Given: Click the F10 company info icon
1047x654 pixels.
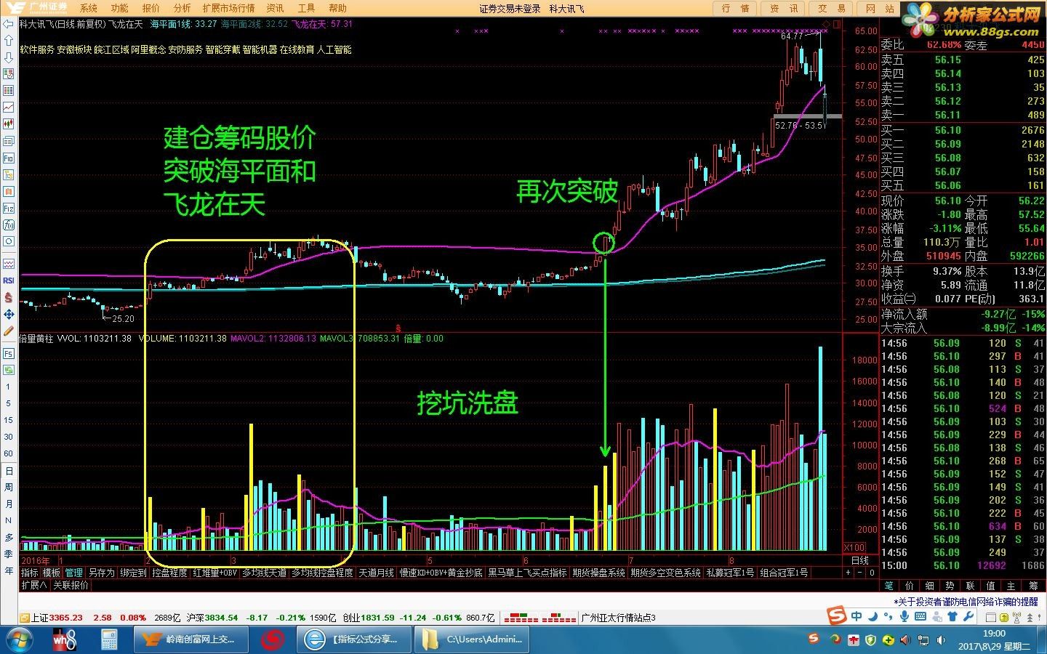Looking at the screenshot, I should tap(9, 158).
